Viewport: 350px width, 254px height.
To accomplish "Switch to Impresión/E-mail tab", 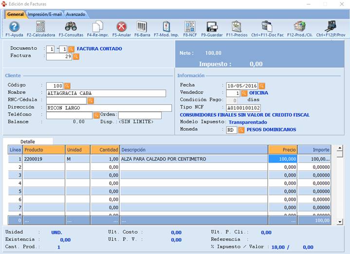I will tap(45, 14).
